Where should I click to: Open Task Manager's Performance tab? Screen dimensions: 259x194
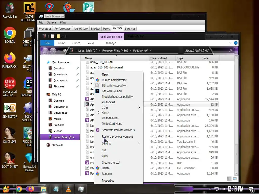(x=62, y=29)
